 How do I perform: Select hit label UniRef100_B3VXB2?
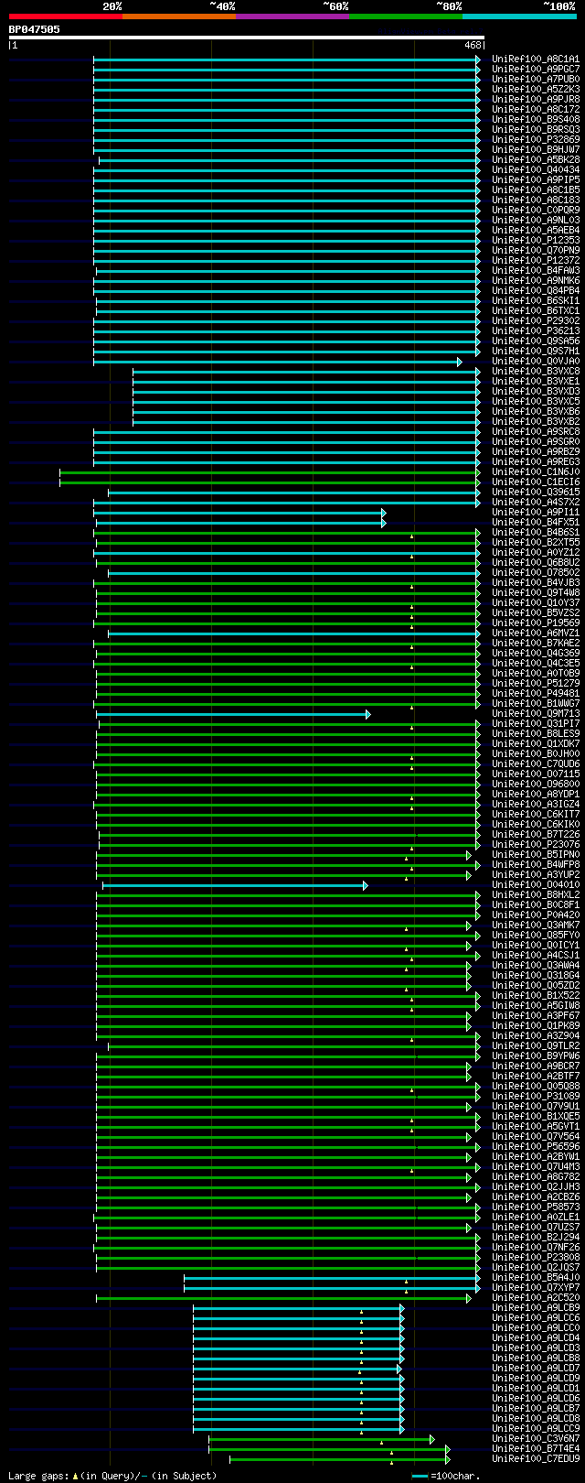pos(536,422)
